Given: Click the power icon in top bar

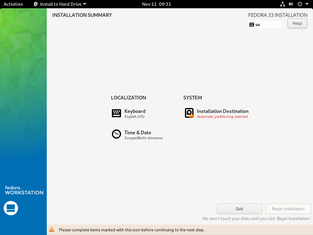Looking at the screenshot, I should point(300,4).
